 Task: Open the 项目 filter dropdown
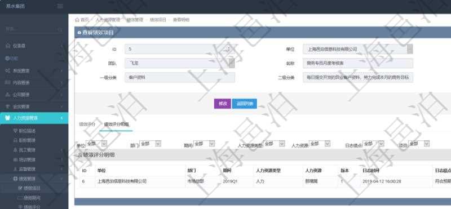tap(419, 144)
